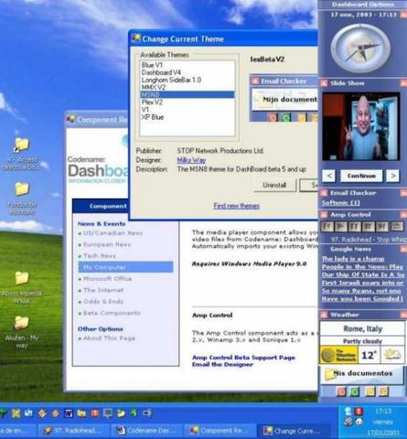
Task: Click the eject button in Amp Control
Action: pos(397,227)
